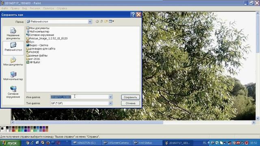Close the Сохранить как dialog
This screenshot has width=260, height=146.
(139, 15)
